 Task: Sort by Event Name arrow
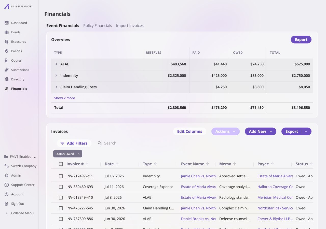(208, 164)
